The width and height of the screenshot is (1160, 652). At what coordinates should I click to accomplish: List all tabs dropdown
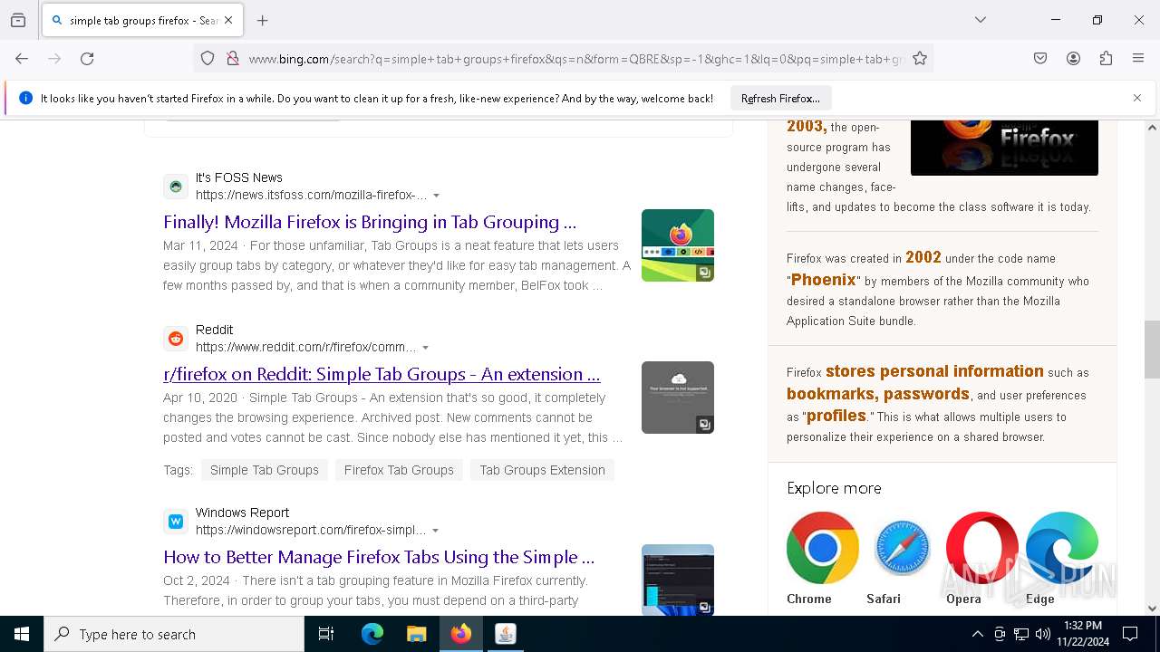(981, 20)
